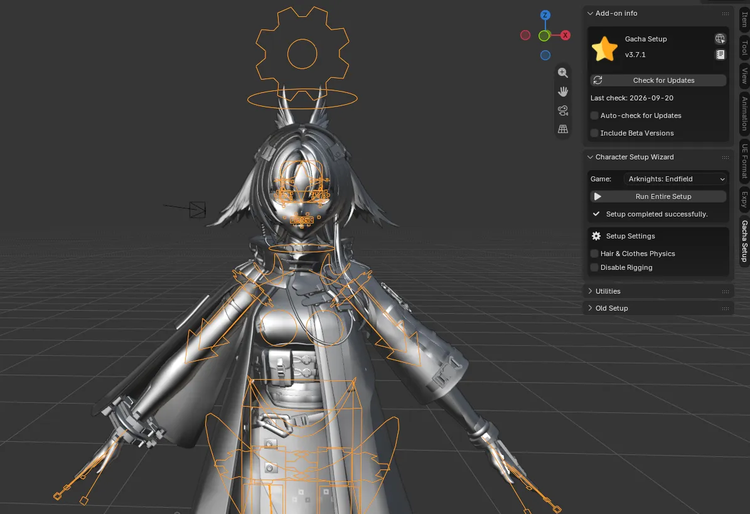Select the pan hand viewport icon

[563, 92]
